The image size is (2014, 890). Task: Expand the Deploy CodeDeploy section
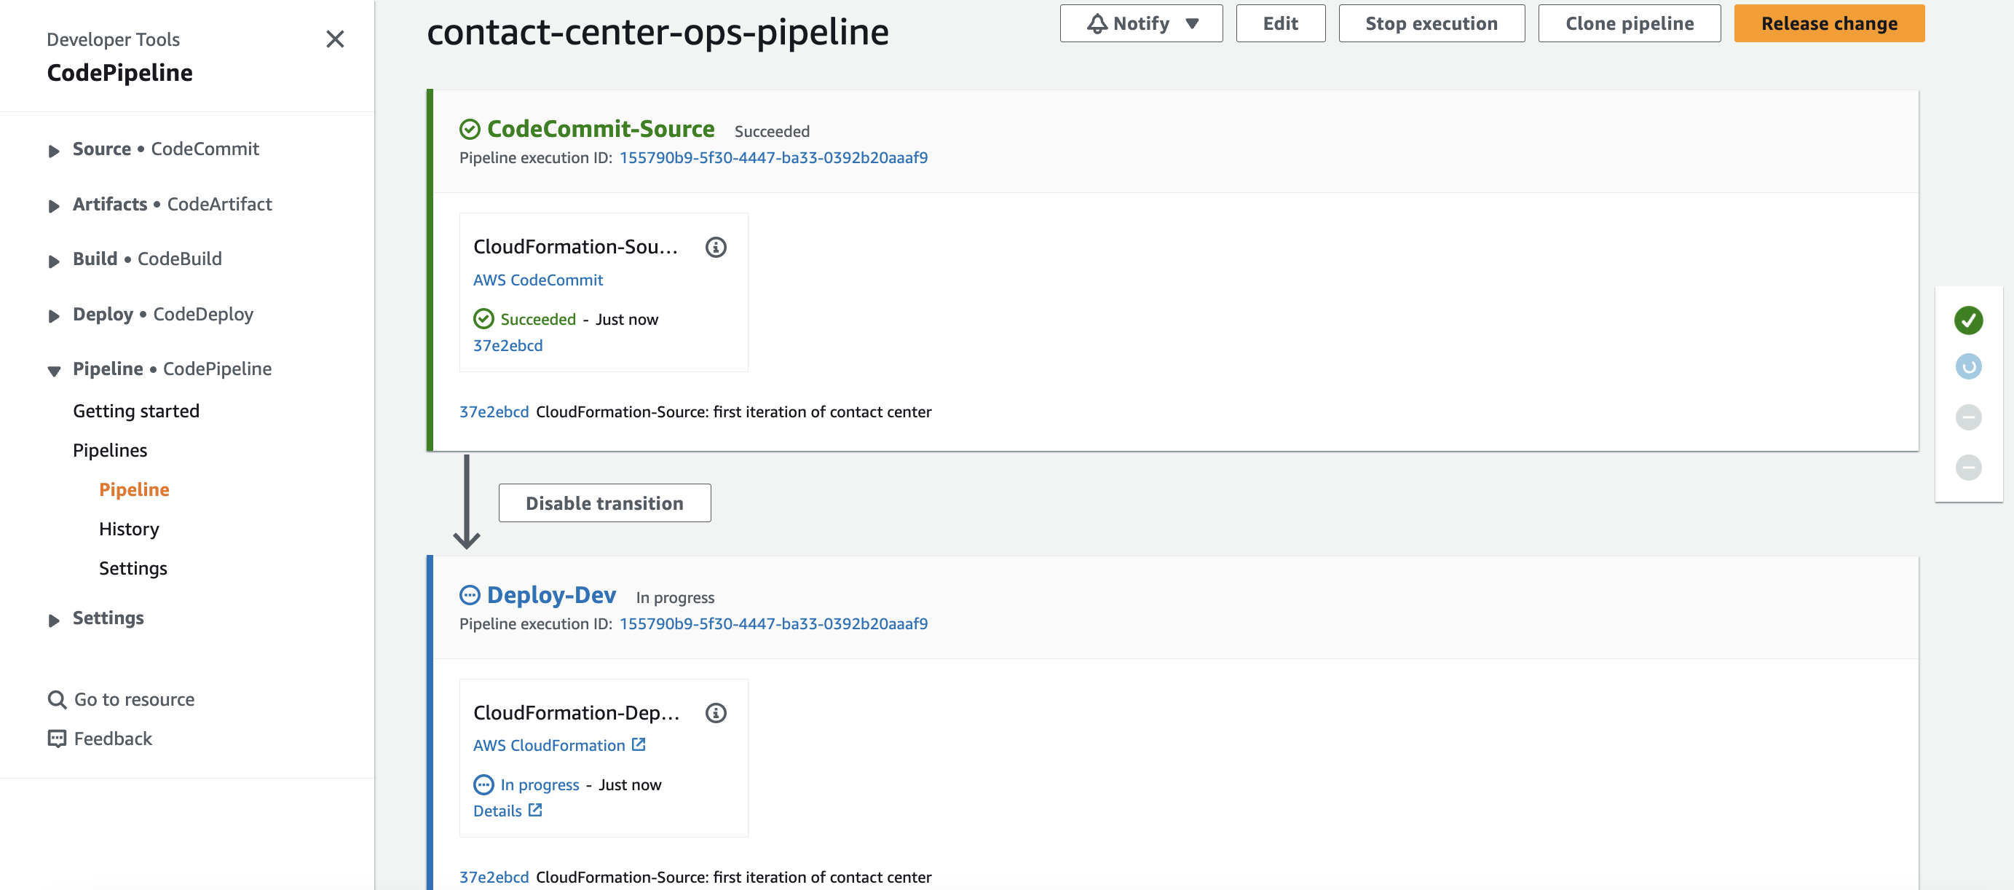[151, 315]
